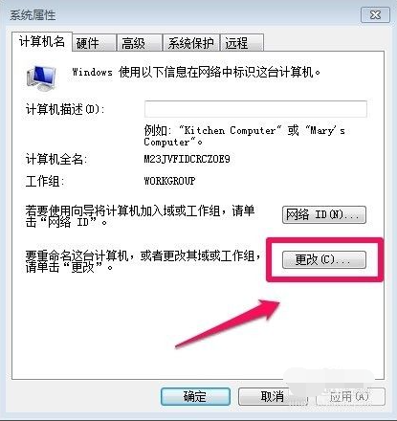The image size is (397, 421).
Task: Open the 高级 tab
Action: tap(140, 43)
